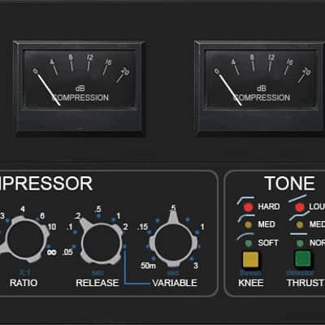Click the .1 mark on the RELEASE knob
This screenshot has width=325, height=325.
[x=69, y=227]
